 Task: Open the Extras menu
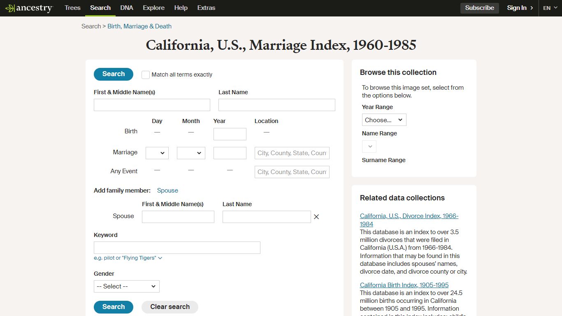click(x=206, y=8)
